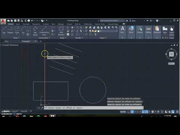Open the AutoCAD application menu button
The image size is (180, 135).
(x=3, y=22)
